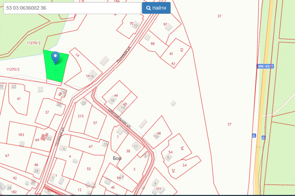Click the Бор settlement label
Image resolution: width=295 pixels, height=196 pixels.
pyautogui.click(x=117, y=158)
